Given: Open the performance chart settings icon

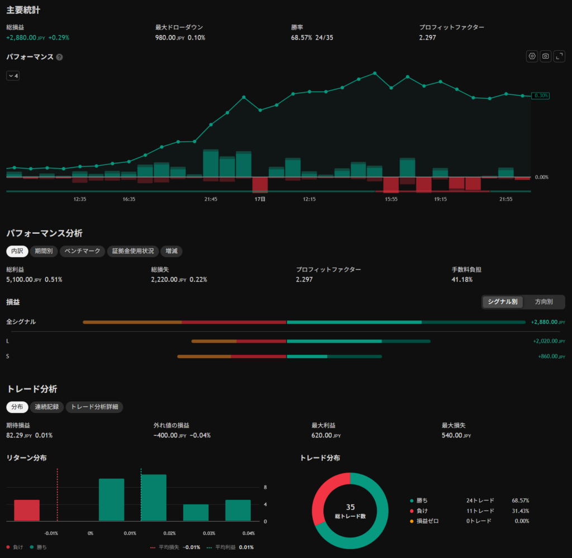Looking at the screenshot, I should 532,56.
